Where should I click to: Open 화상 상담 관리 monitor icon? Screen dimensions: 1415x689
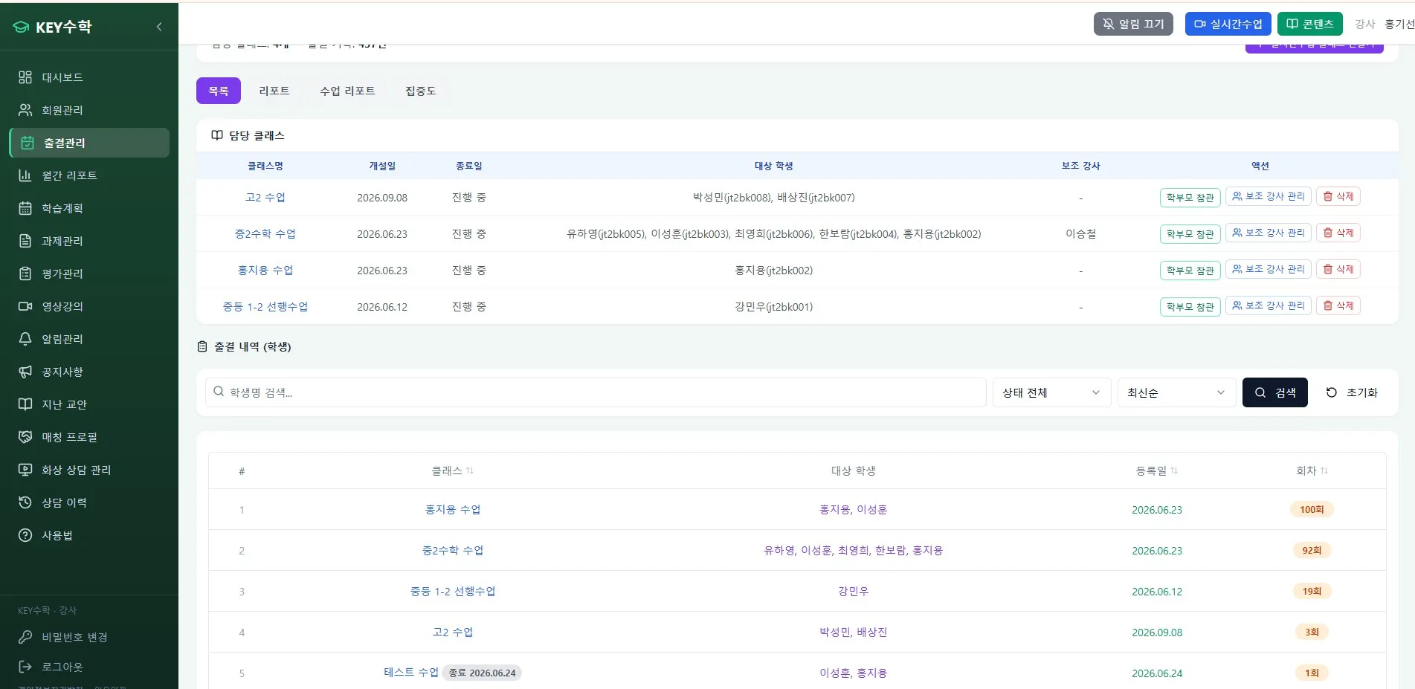(25, 470)
